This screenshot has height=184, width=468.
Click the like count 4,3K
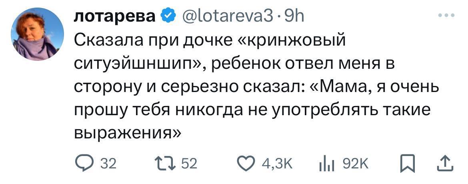coord(276,164)
